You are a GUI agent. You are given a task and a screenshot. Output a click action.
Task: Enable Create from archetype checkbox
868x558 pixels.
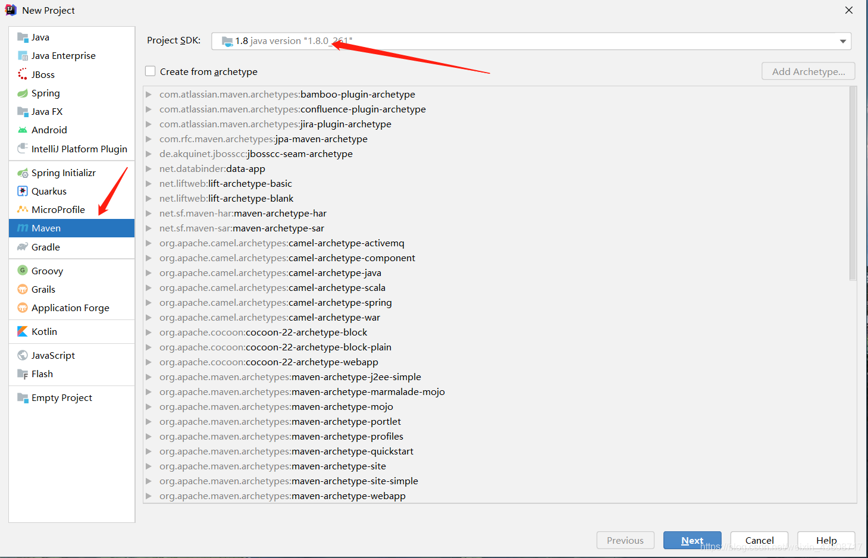151,71
